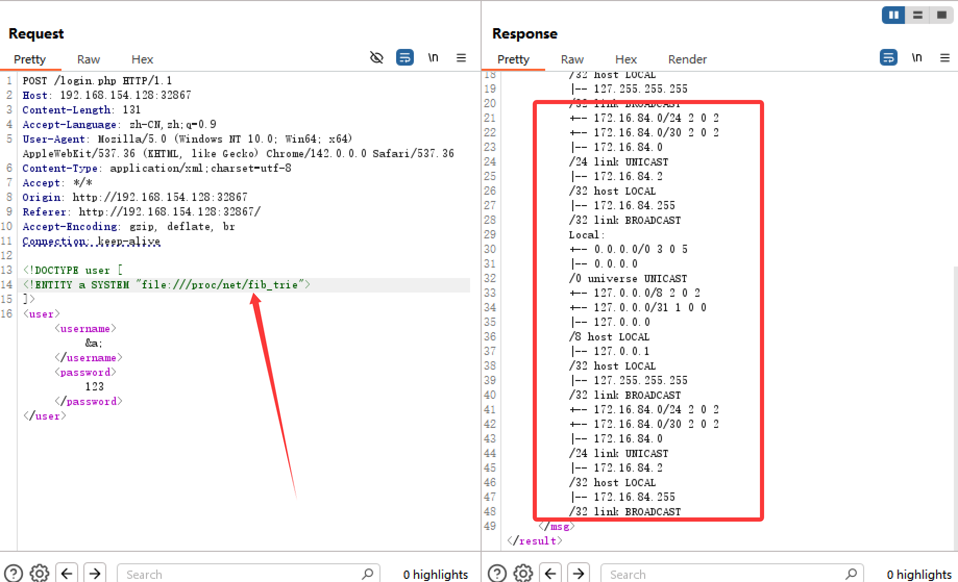Open help icon below Request panel
958x582 pixels.
(14, 573)
